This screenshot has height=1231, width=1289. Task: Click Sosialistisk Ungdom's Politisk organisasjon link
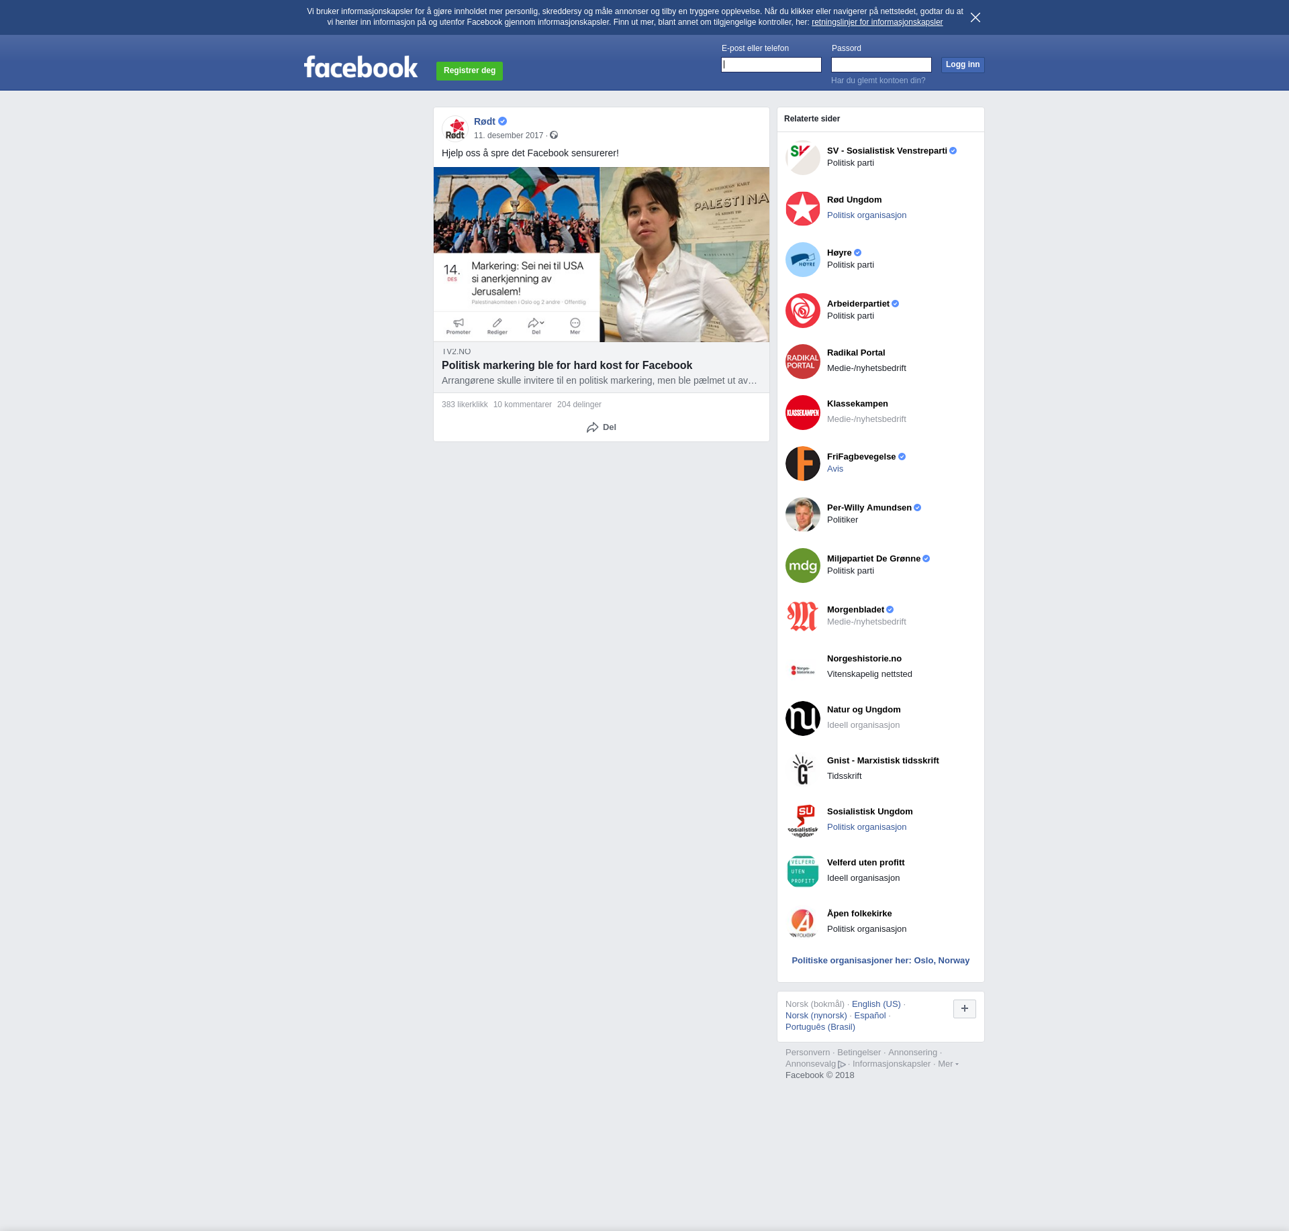(x=867, y=827)
